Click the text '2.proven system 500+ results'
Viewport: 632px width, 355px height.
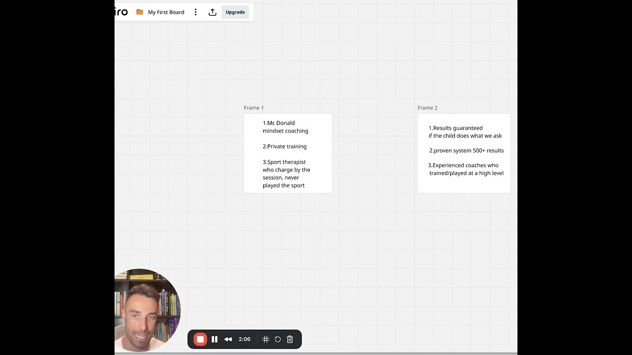(467, 150)
